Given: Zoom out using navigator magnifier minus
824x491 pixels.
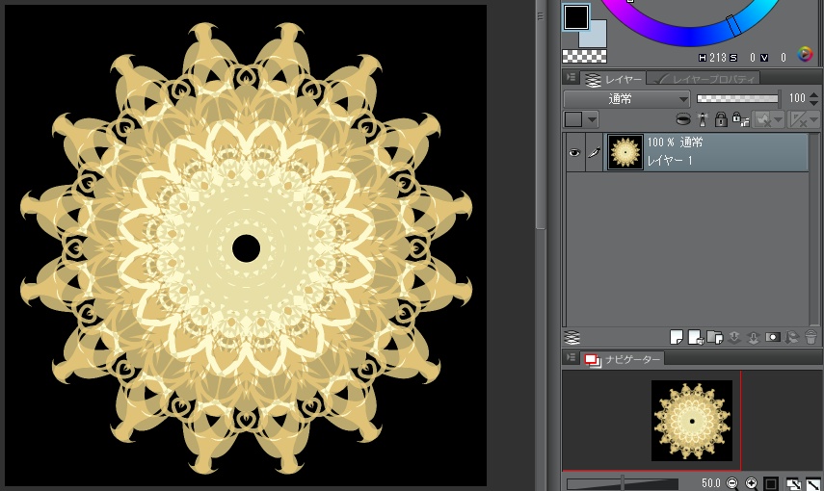Looking at the screenshot, I should [732, 483].
